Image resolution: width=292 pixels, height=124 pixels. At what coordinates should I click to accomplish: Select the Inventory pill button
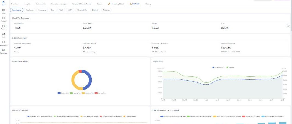point(42,10)
